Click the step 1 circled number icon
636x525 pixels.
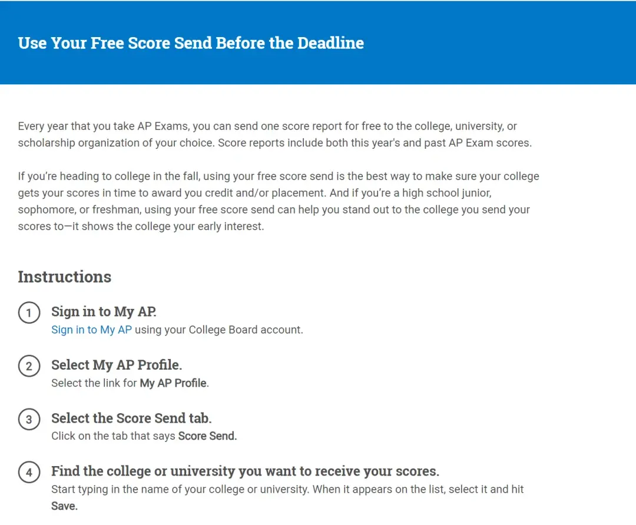(29, 313)
